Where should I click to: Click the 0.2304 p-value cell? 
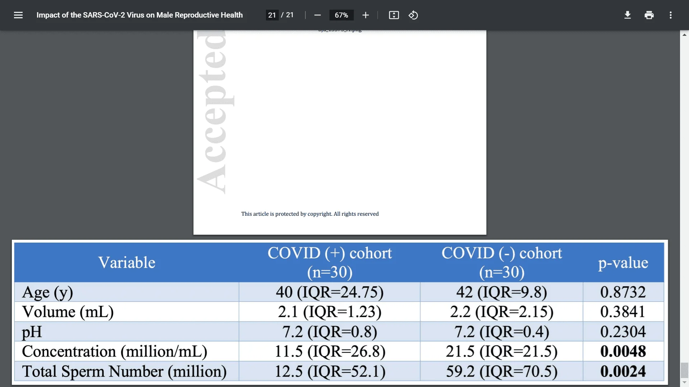point(623,332)
